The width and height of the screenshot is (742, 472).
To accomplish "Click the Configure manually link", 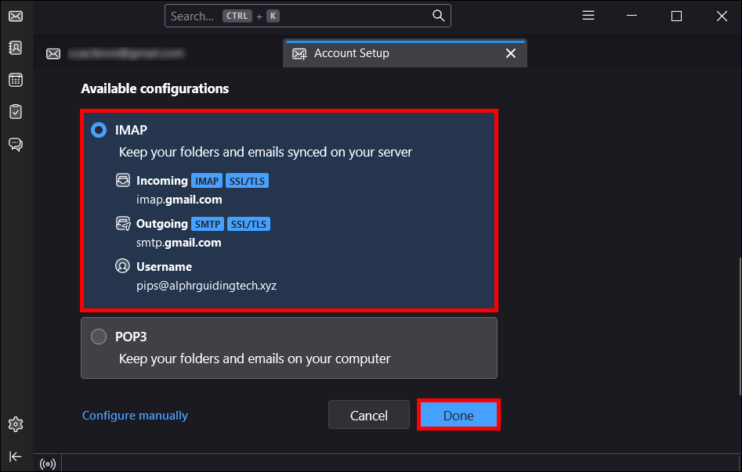I will [135, 416].
